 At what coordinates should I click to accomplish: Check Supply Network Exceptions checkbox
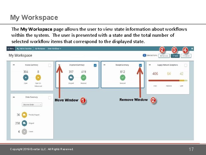186,65
